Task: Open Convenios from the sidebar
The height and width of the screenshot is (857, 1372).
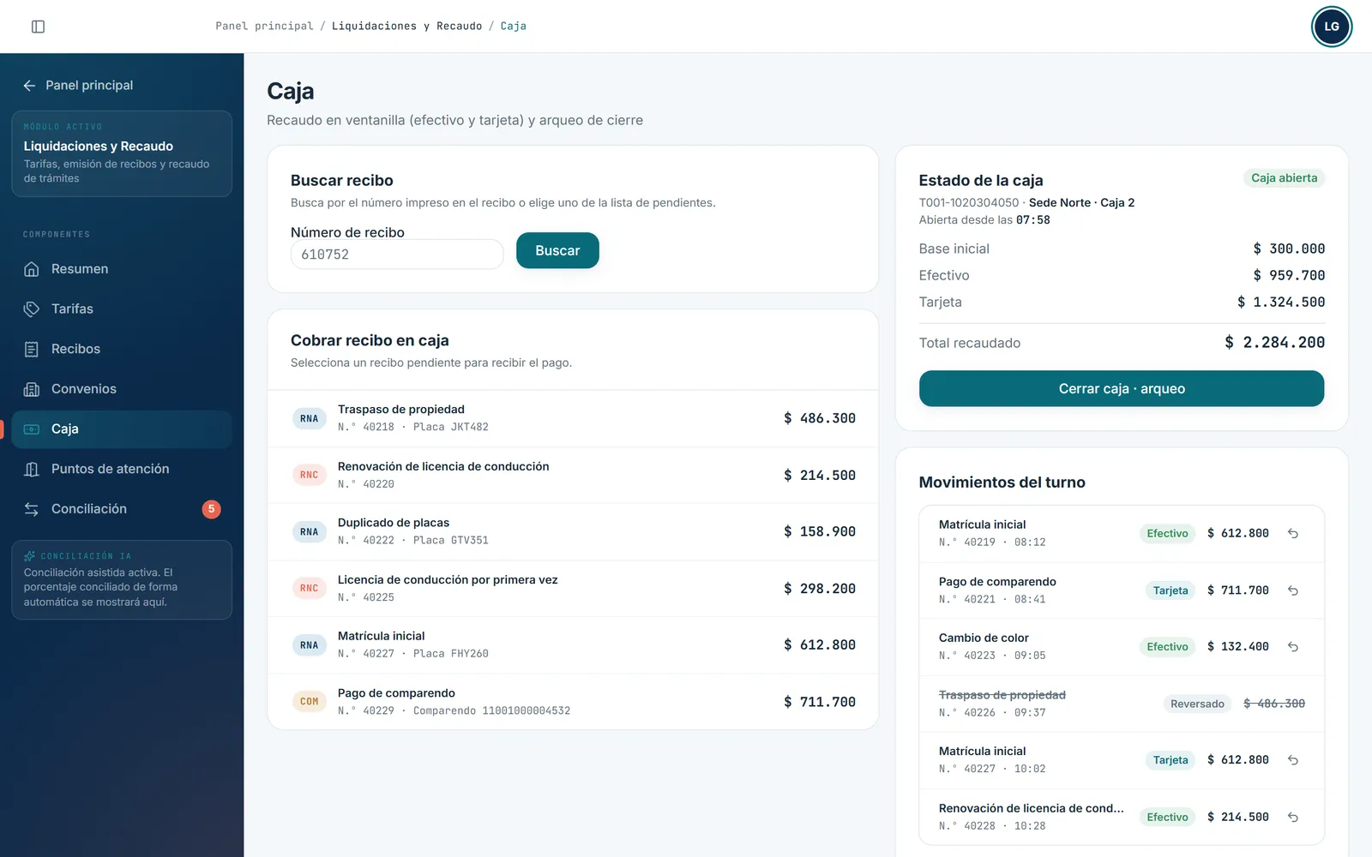Action: point(122,389)
